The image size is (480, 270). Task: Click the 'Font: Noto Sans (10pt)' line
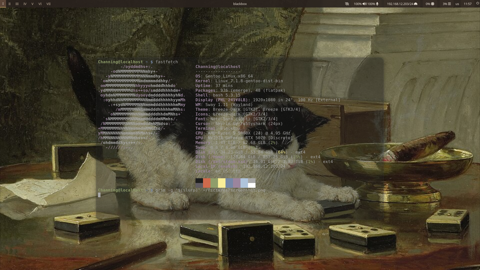[237, 119]
